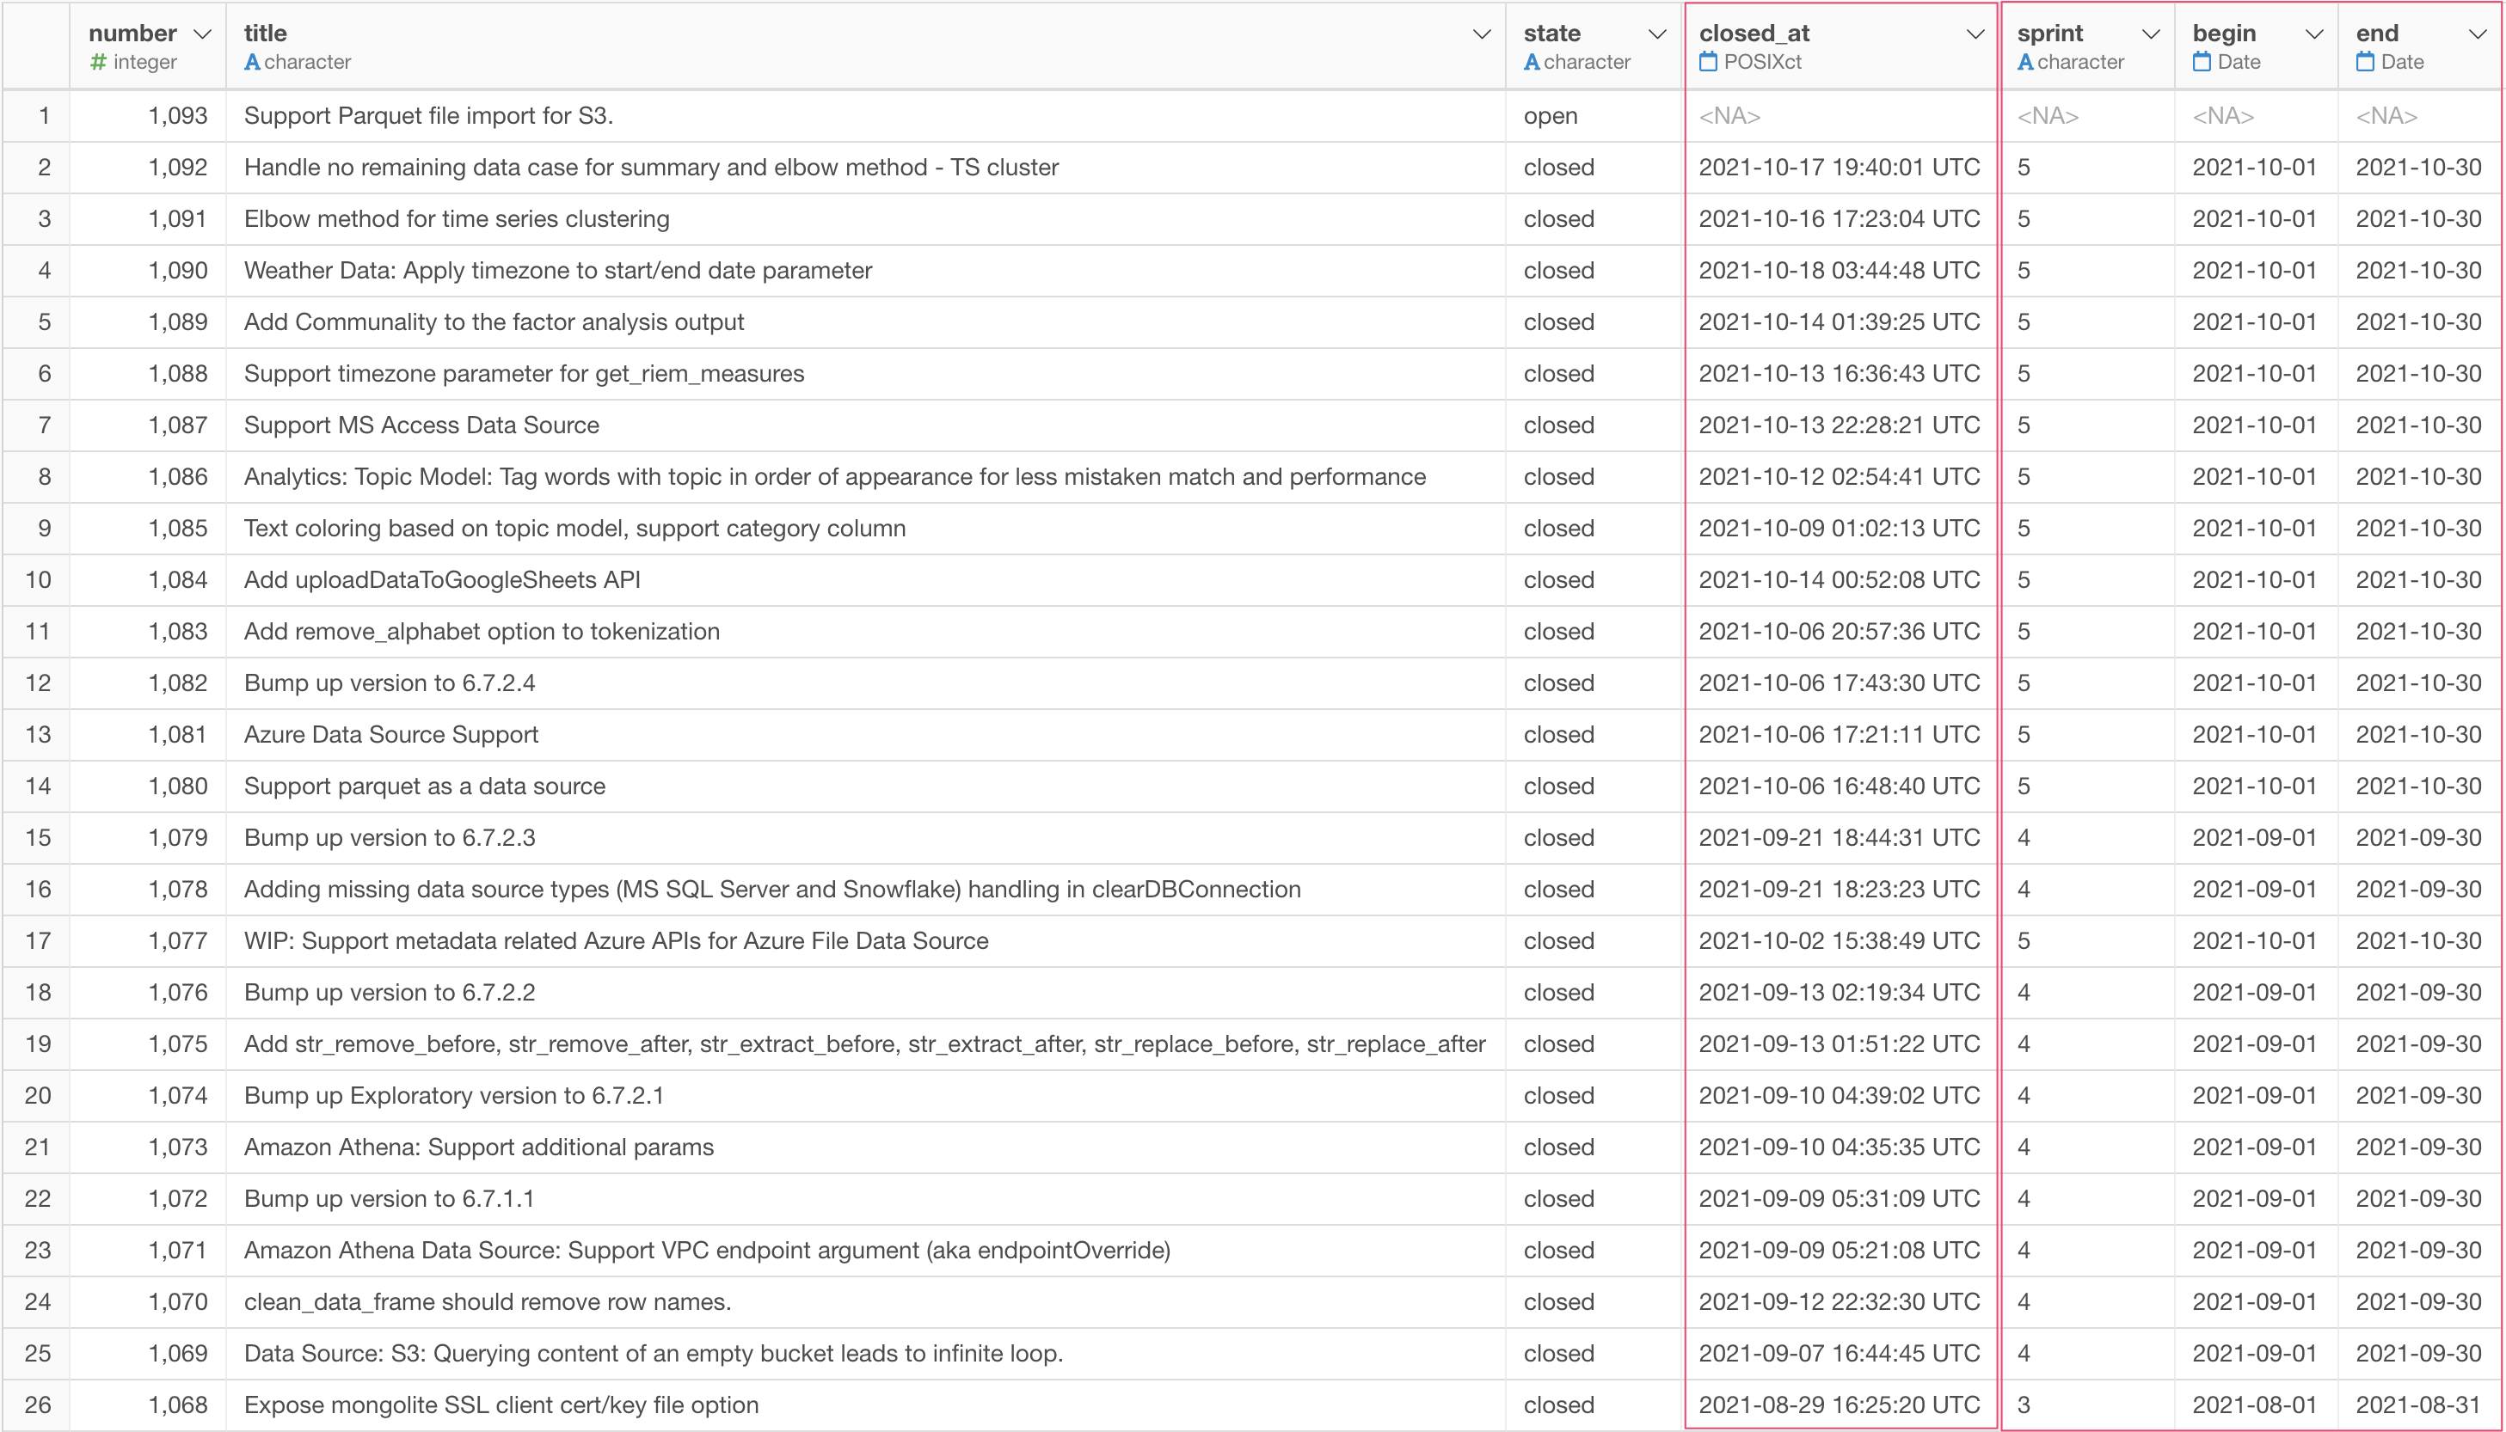This screenshot has height=1432, width=2506.
Task: Select the end column header name
Action: 2377,34
